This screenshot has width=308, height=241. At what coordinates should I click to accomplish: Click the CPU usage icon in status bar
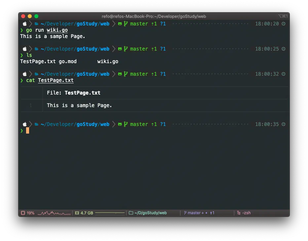(x=23, y=213)
